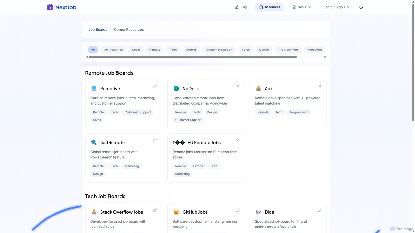Image resolution: width=415 pixels, height=233 pixels.
Task: Open the NoDesk job board title
Action: (x=191, y=88)
